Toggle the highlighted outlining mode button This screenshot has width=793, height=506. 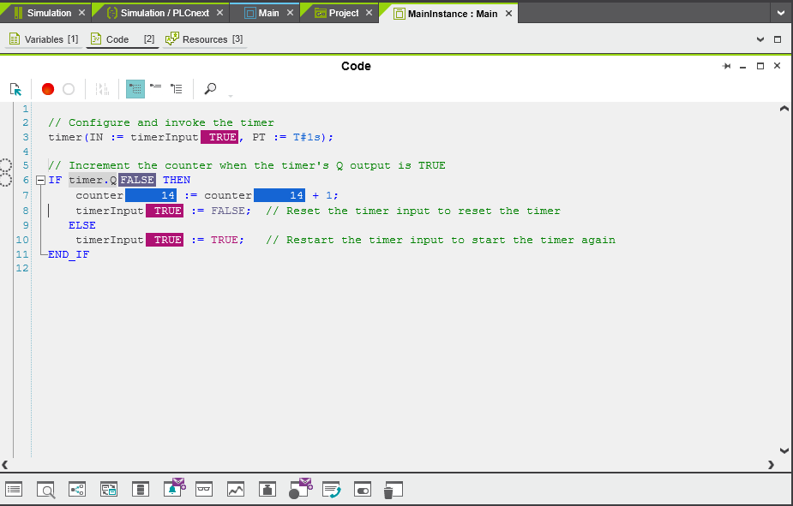135,89
